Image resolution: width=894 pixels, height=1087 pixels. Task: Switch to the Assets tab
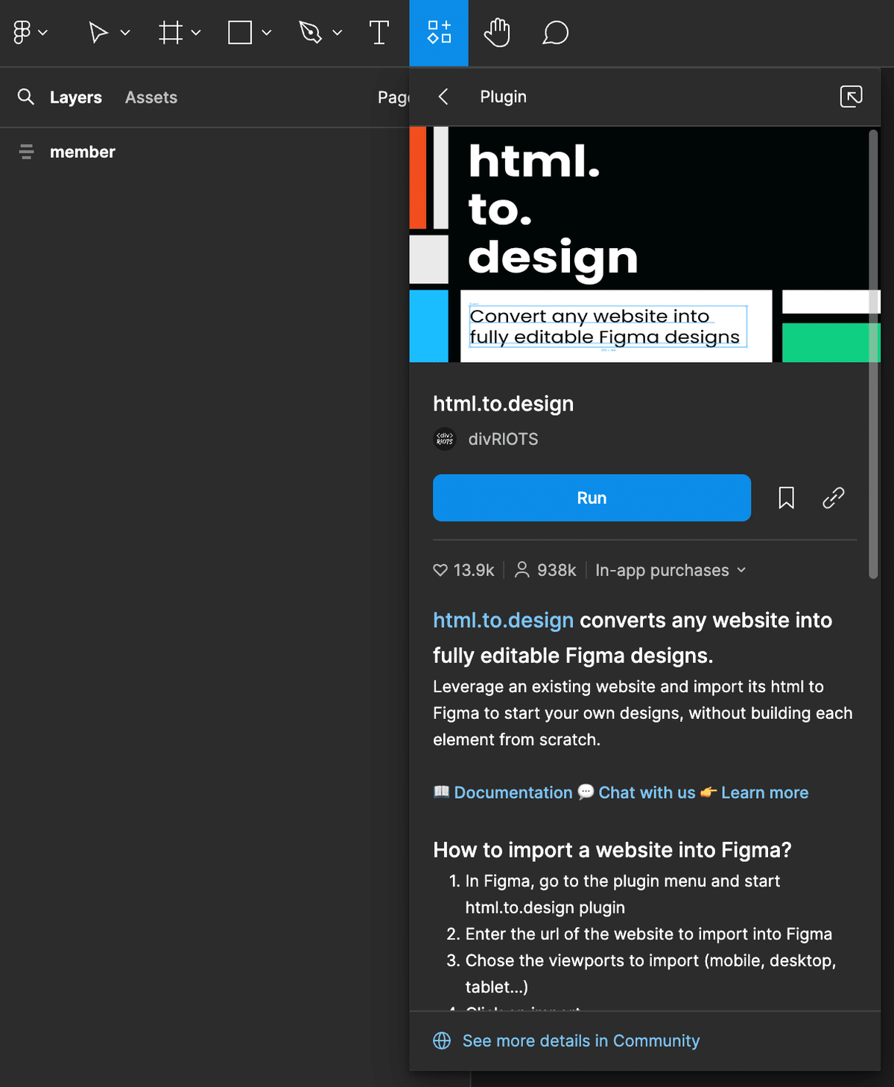point(151,98)
